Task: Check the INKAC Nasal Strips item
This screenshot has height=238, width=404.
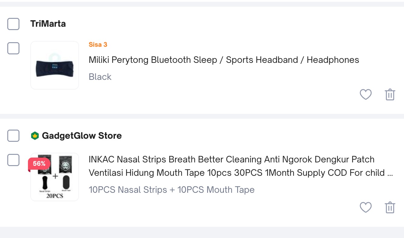Action: [x=13, y=160]
